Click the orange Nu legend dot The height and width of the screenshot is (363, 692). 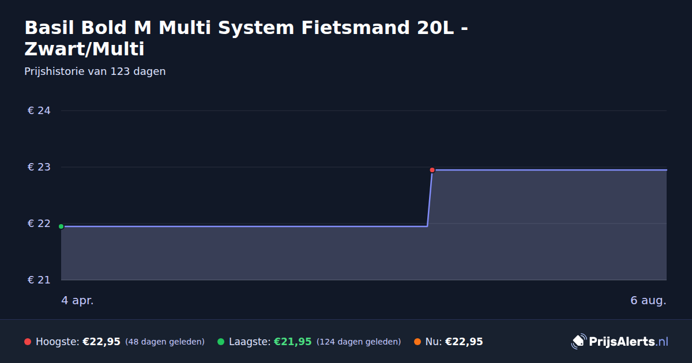(417, 342)
